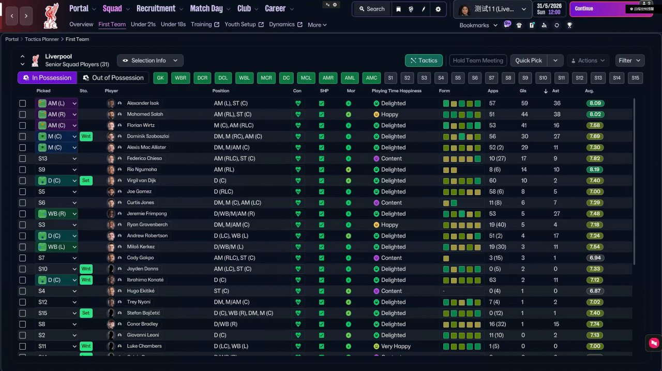Open the Filter dropdown

coord(630,61)
